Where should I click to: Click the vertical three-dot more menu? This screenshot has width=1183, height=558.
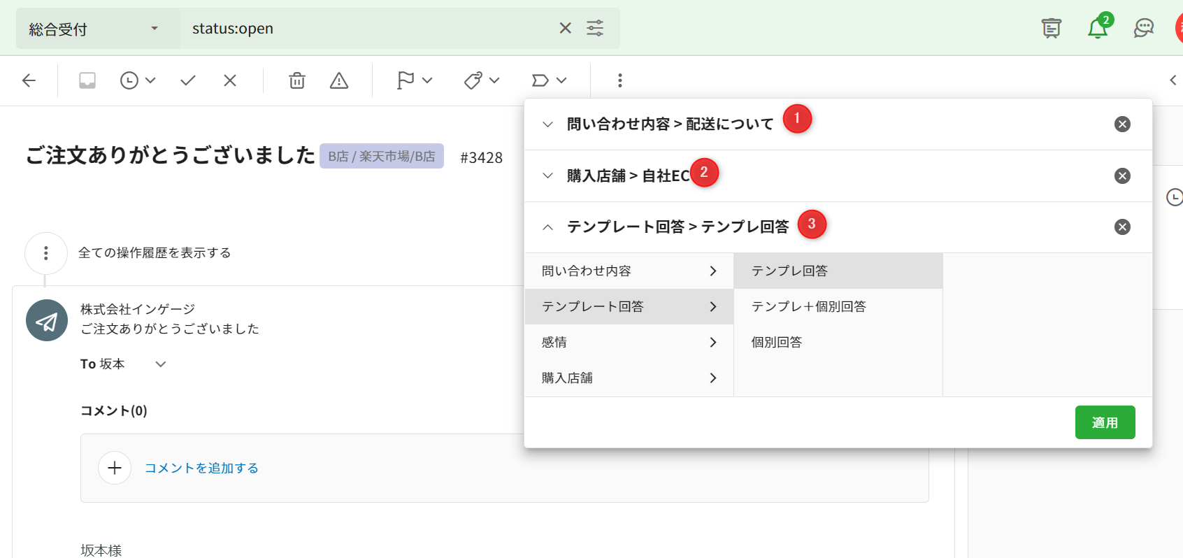pyautogui.click(x=619, y=80)
